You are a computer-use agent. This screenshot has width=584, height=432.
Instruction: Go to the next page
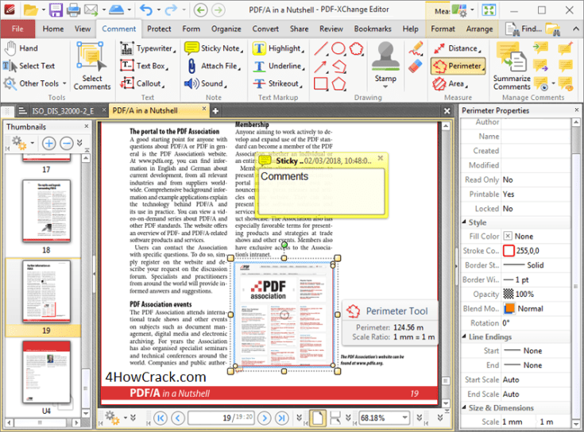(265, 418)
